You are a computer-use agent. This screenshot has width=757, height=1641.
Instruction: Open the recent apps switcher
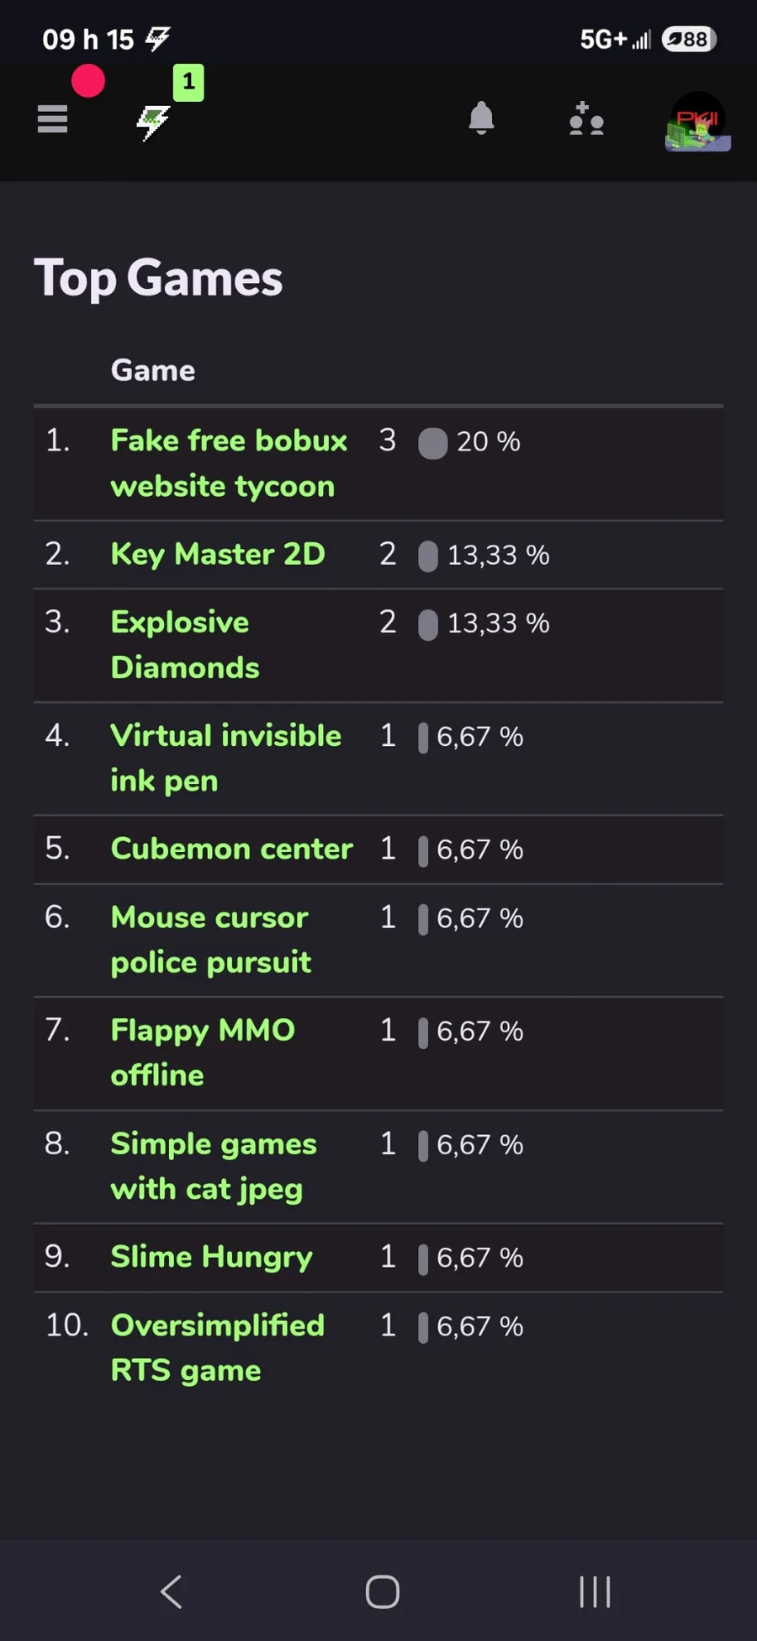[x=595, y=1591]
